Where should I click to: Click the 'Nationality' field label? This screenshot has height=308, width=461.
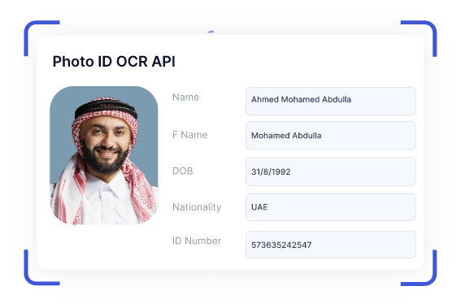[197, 207]
